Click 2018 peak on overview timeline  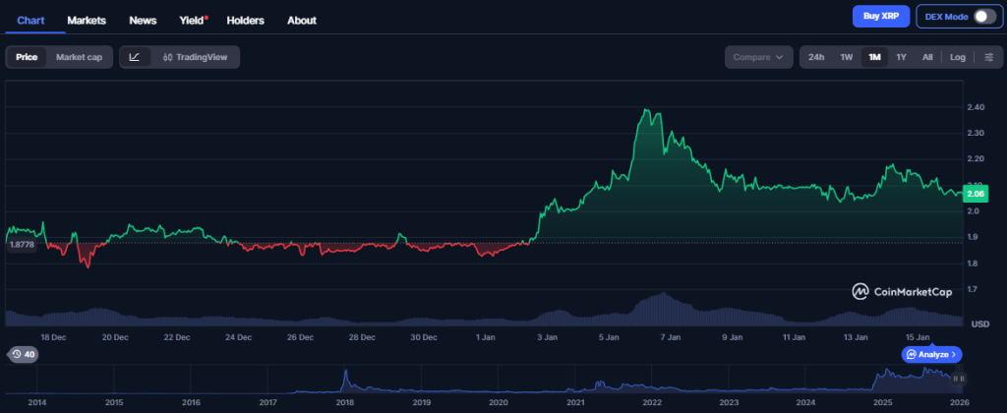pyautogui.click(x=346, y=377)
